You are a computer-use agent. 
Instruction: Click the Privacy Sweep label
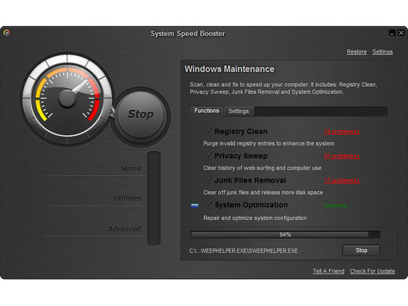tap(241, 156)
